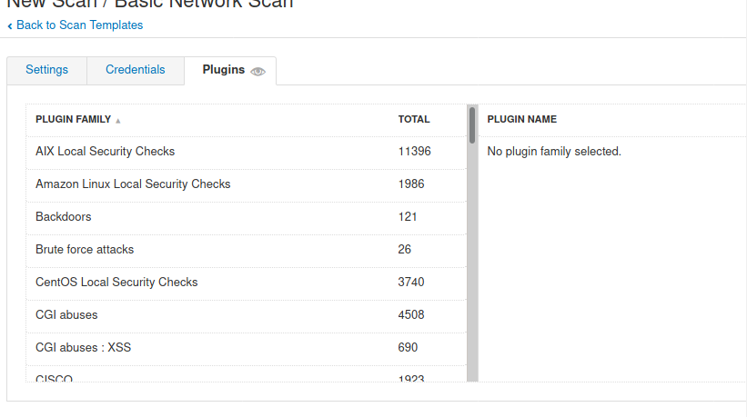
Task: Select AIX Local Security Checks family
Action: (x=247, y=152)
